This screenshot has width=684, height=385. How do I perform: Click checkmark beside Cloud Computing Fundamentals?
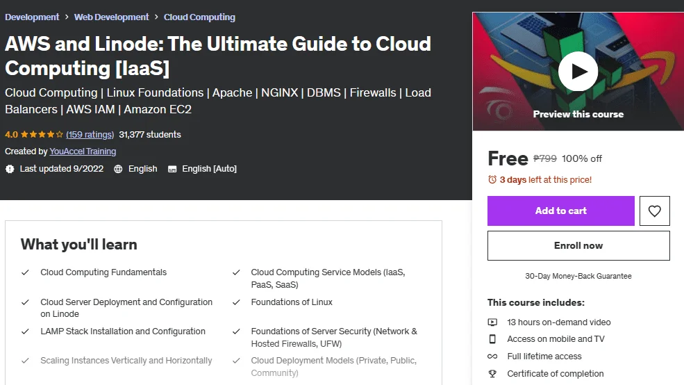click(25, 272)
